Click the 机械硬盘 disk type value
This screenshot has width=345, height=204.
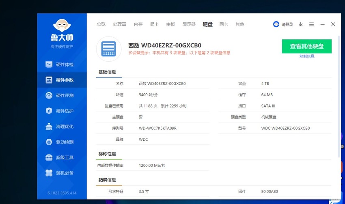(x=269, y=117)
